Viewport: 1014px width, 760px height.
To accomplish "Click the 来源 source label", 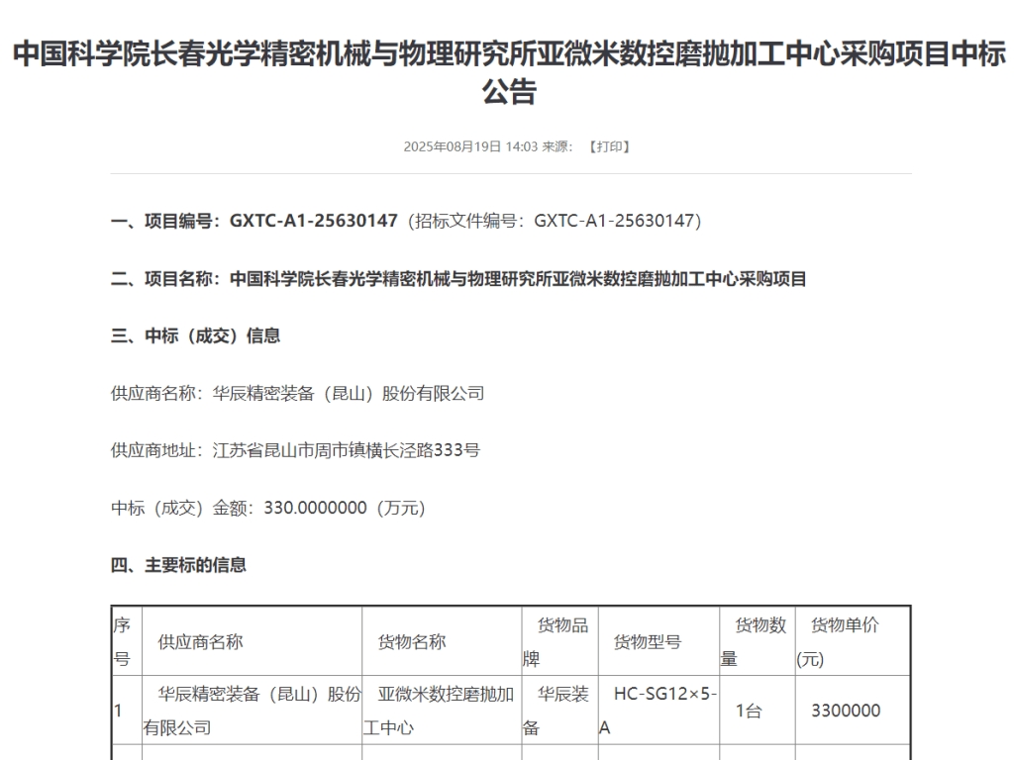I will [x=557, y=146].
